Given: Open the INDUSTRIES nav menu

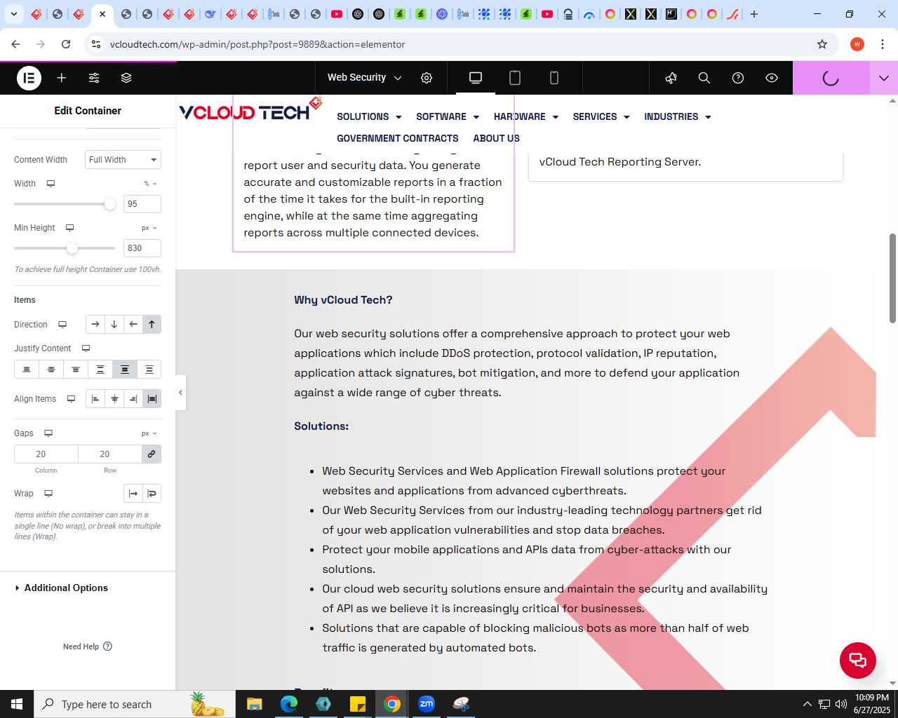Looking at the screenshot, I should 678,117.
